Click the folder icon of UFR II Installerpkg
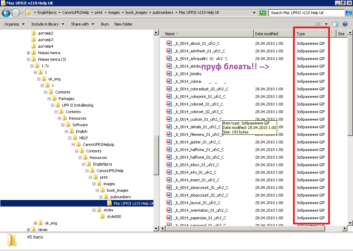The height and width of the screenshot is (251, 353). (58, 105)
